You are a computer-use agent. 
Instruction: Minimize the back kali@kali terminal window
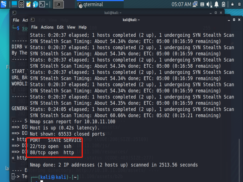pos(210,13)
